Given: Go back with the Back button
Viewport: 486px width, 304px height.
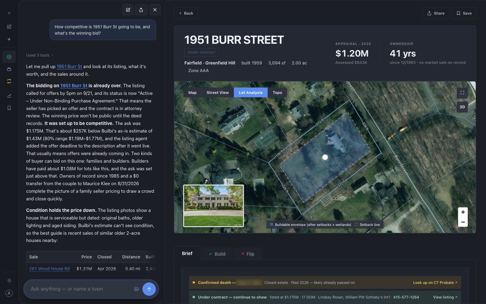Looking at the screenshot, I should [x=186, y=13].
